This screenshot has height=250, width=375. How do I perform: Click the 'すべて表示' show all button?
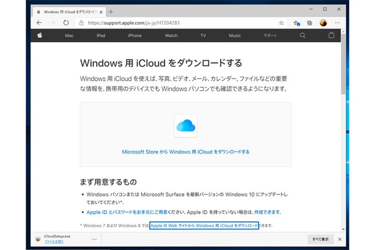click(x=320, y=239)
